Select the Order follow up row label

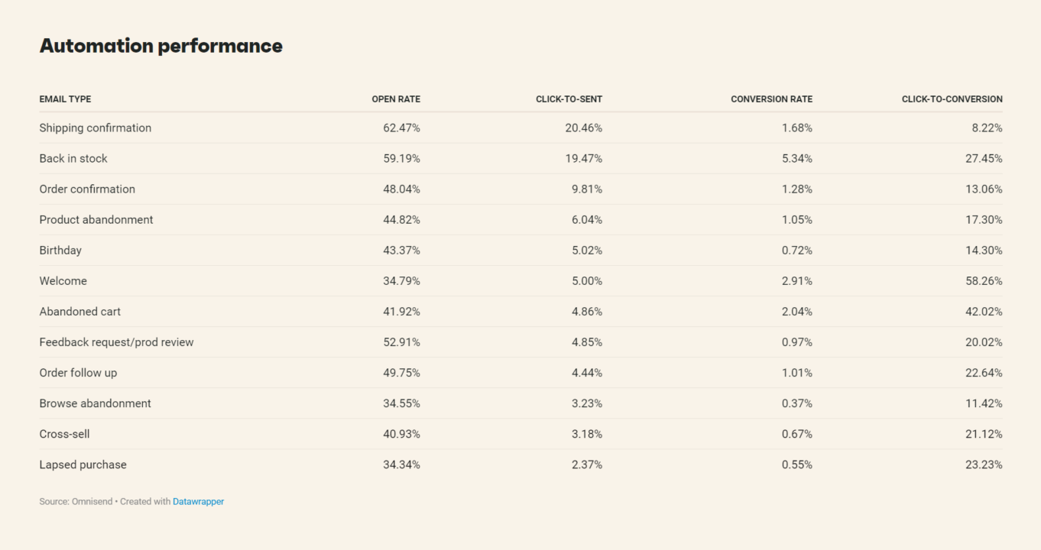tap(79, 373)
